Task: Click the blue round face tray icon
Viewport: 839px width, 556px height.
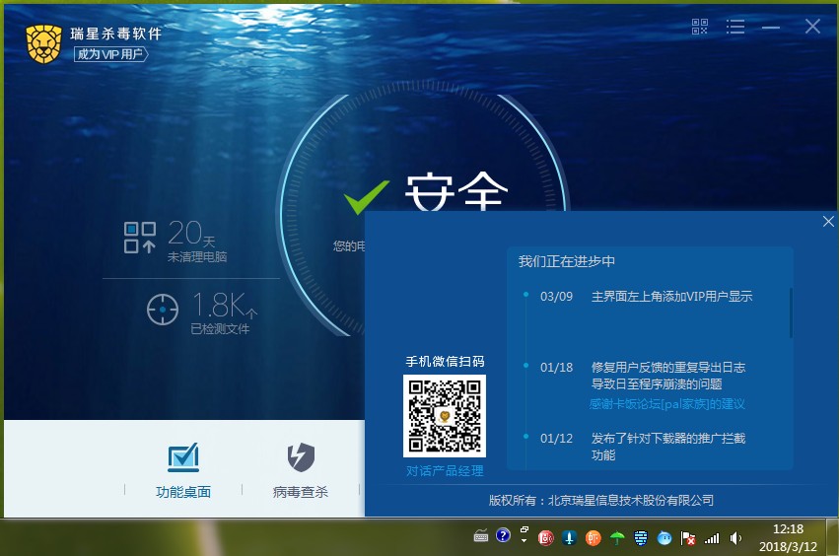Action: pyautogui.click(x=664, y=538)
